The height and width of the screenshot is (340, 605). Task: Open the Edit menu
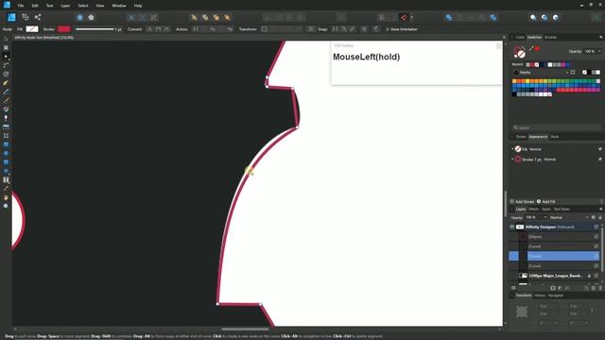(x=35, y=6)
